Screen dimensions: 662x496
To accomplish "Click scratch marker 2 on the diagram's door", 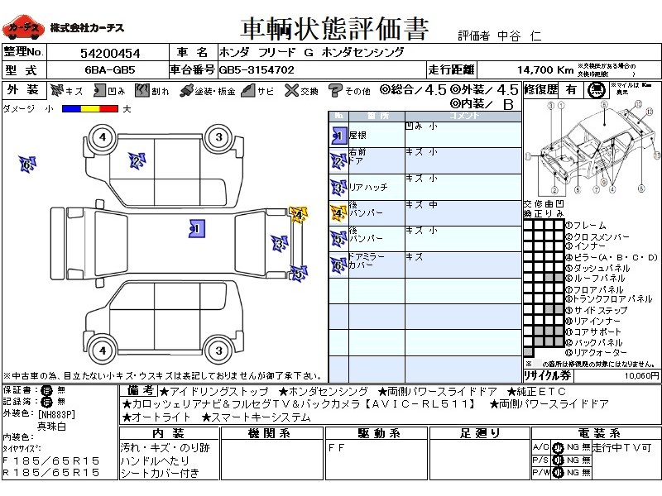I will coord(137,161).
